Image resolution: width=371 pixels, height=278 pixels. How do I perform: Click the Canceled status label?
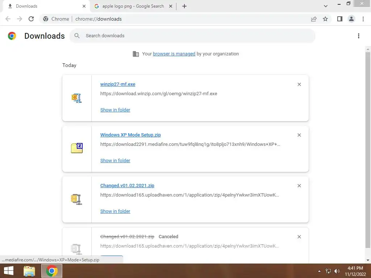point(168,237)
